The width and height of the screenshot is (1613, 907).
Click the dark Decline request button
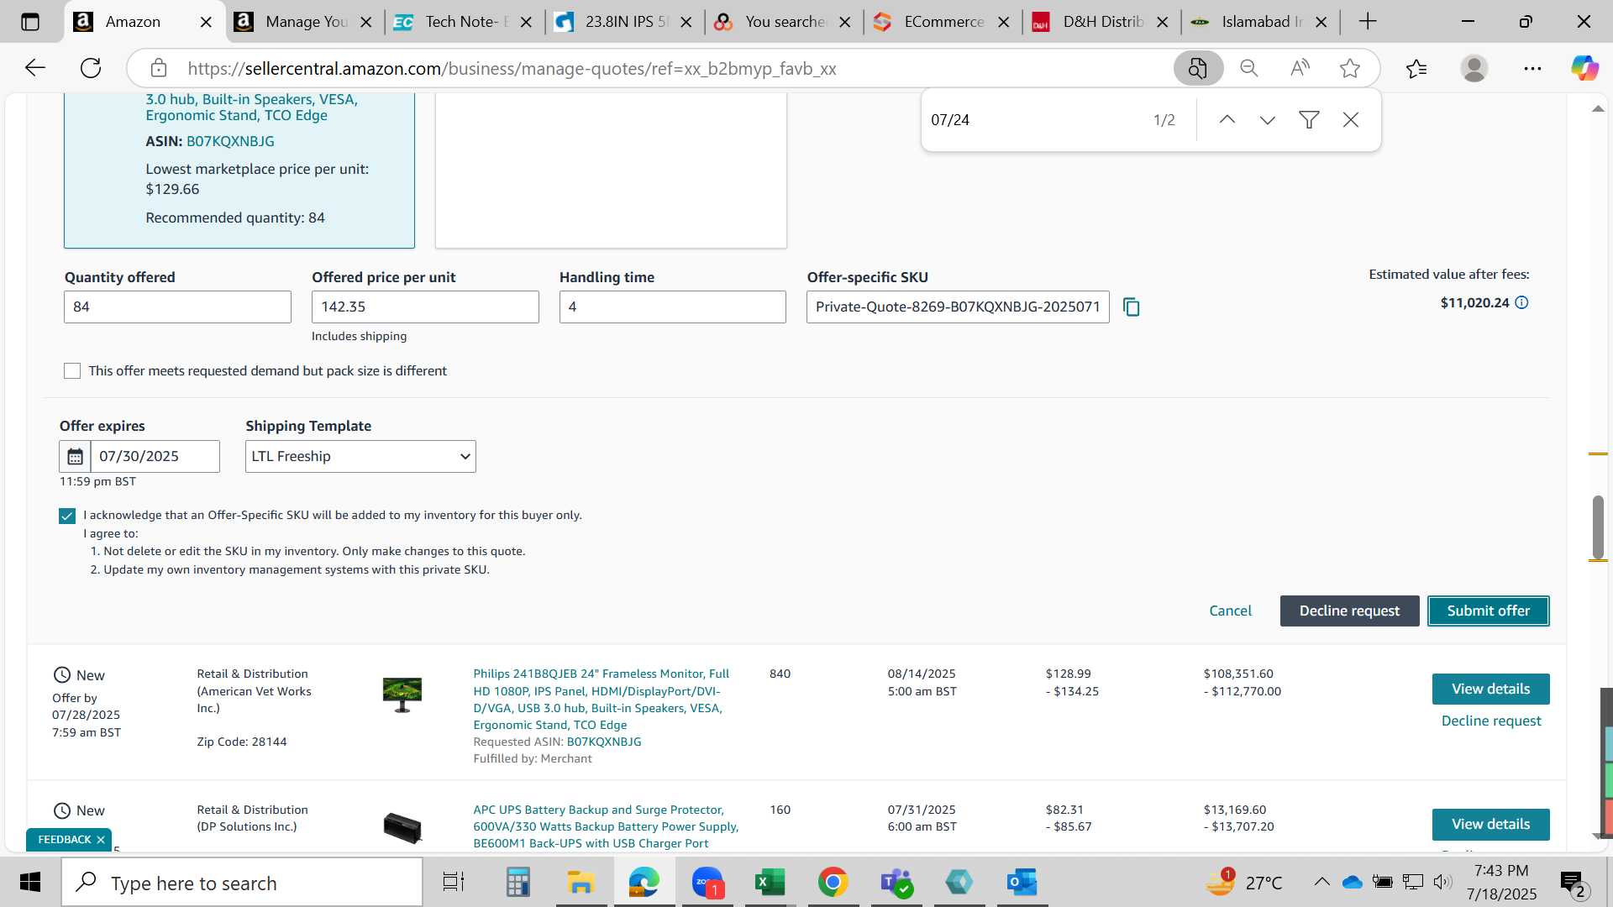click(1349, 611)
